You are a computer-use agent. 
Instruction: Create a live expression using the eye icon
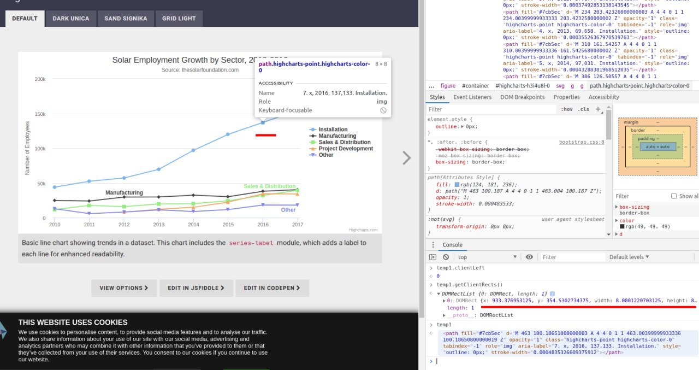(x=529, y=257)
